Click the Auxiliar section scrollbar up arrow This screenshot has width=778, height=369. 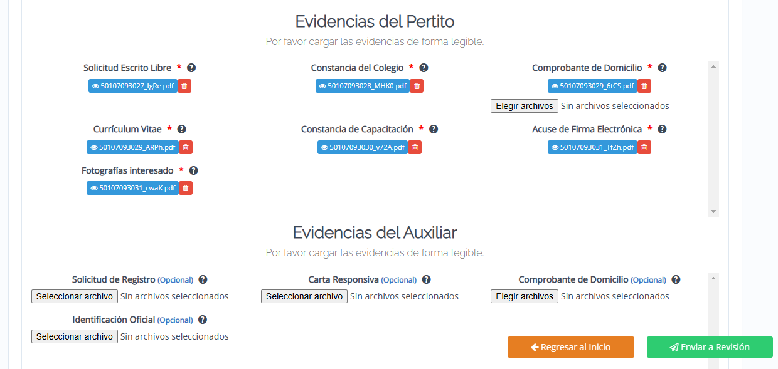(713, 277)
